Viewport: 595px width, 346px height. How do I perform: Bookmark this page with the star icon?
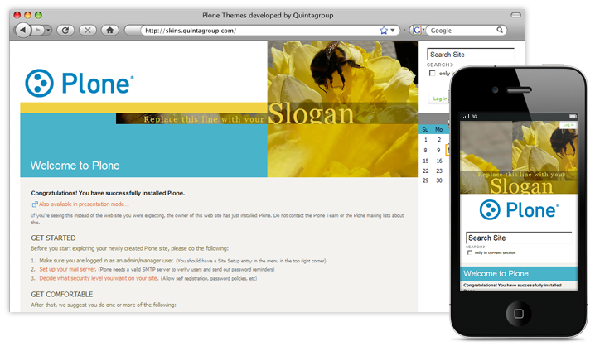[384, 31]
